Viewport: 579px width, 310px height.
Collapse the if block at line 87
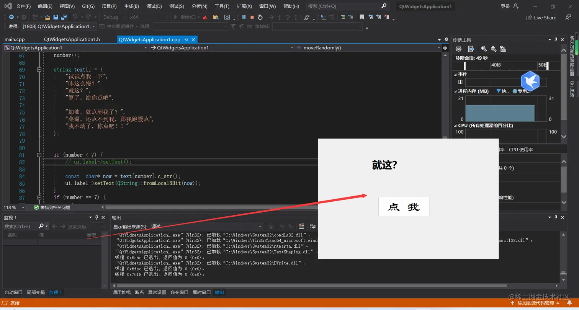pyautogui.click(x=39, y=197)
